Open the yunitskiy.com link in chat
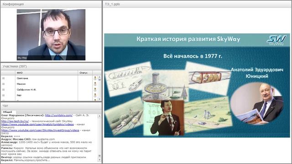 (59, 115)
